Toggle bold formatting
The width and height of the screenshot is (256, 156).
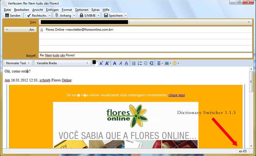click(115, 63)
